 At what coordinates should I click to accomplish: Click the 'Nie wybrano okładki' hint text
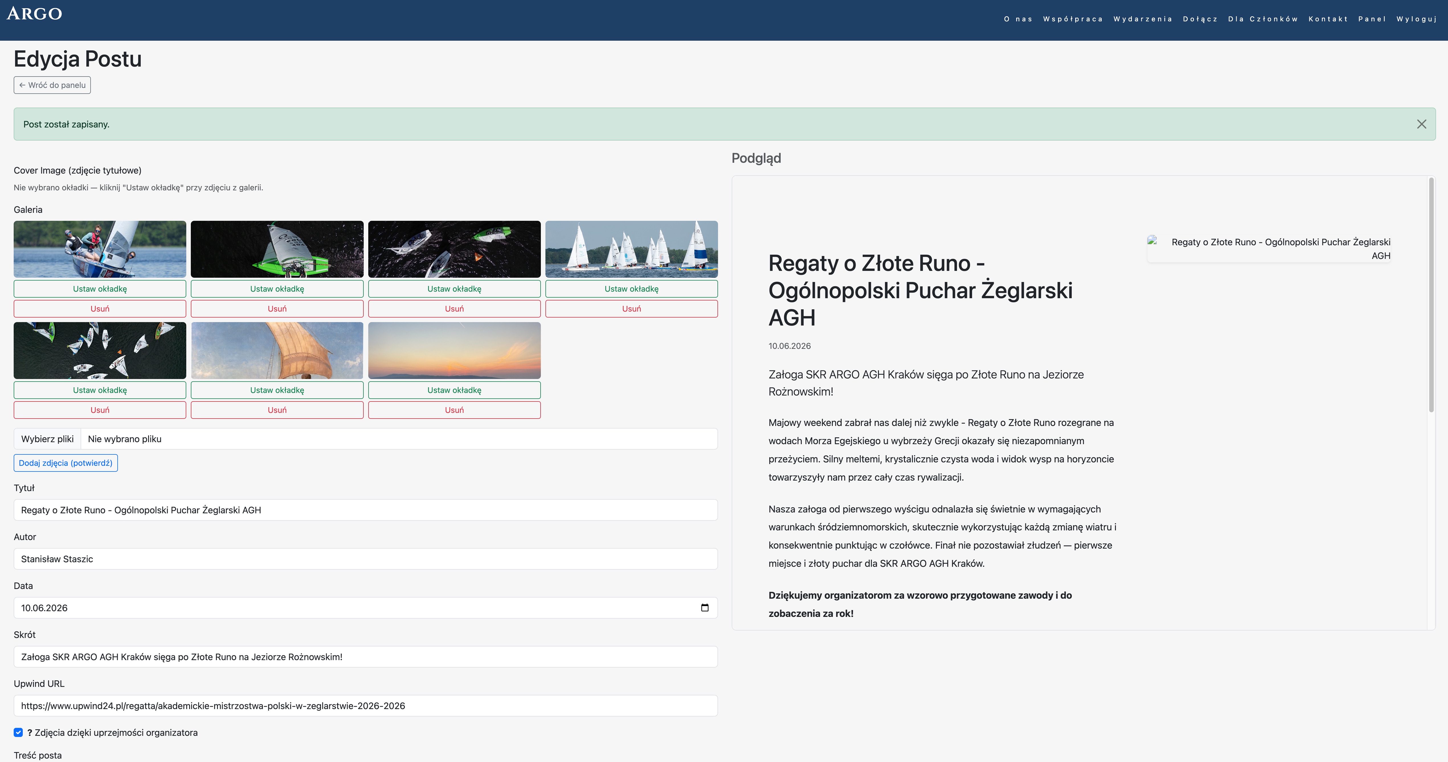(x=138, y=188)
